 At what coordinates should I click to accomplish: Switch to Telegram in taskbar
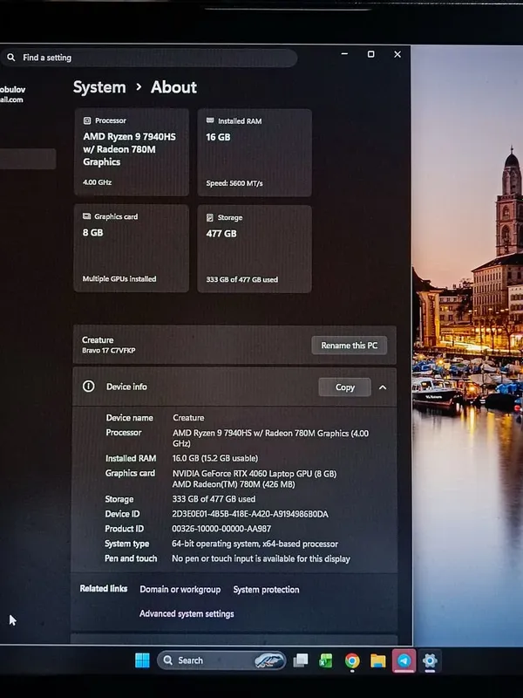point(404,660)
